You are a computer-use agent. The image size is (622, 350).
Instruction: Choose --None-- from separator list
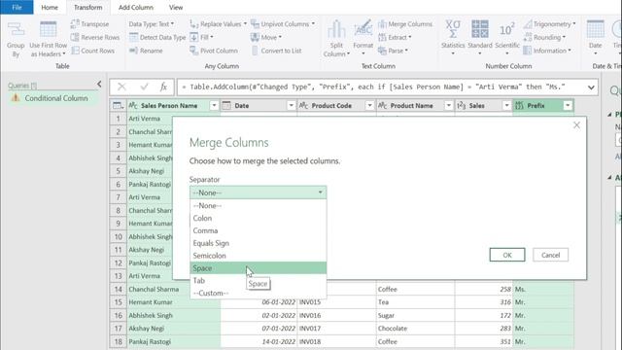258,205
